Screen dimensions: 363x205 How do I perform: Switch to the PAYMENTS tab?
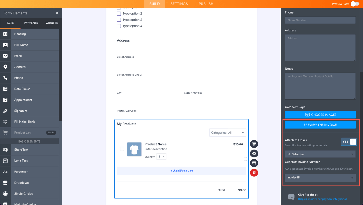(x=31, y=23)
